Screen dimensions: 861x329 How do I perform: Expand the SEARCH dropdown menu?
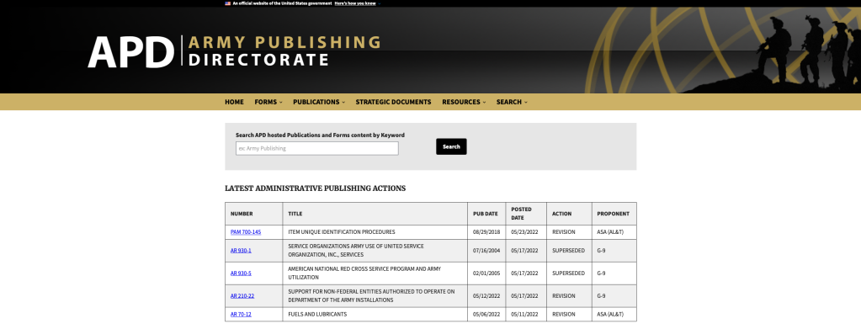pos(511,102)
